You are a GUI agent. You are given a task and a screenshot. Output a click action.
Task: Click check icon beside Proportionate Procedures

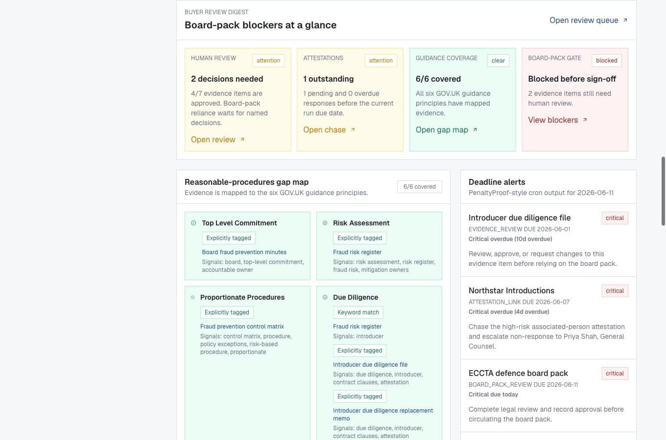click(x=192, y=297)
